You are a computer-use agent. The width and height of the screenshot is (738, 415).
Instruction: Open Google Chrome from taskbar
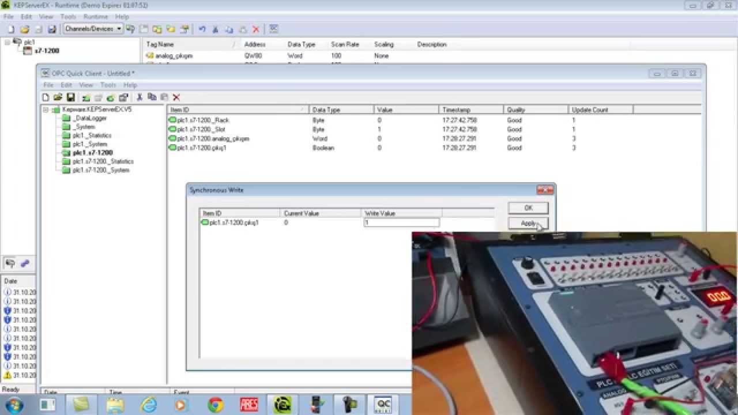216,405
